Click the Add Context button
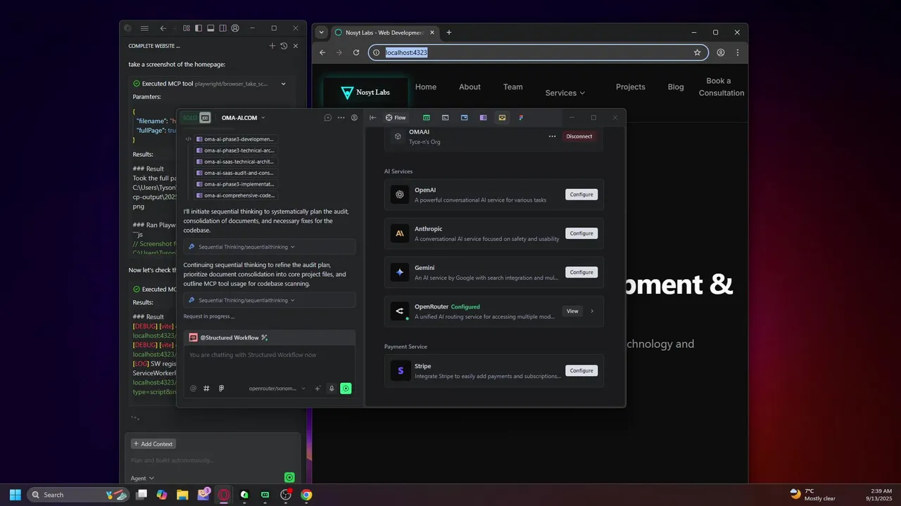Viewport: 901px width, 506px height. tap(153, 444)
